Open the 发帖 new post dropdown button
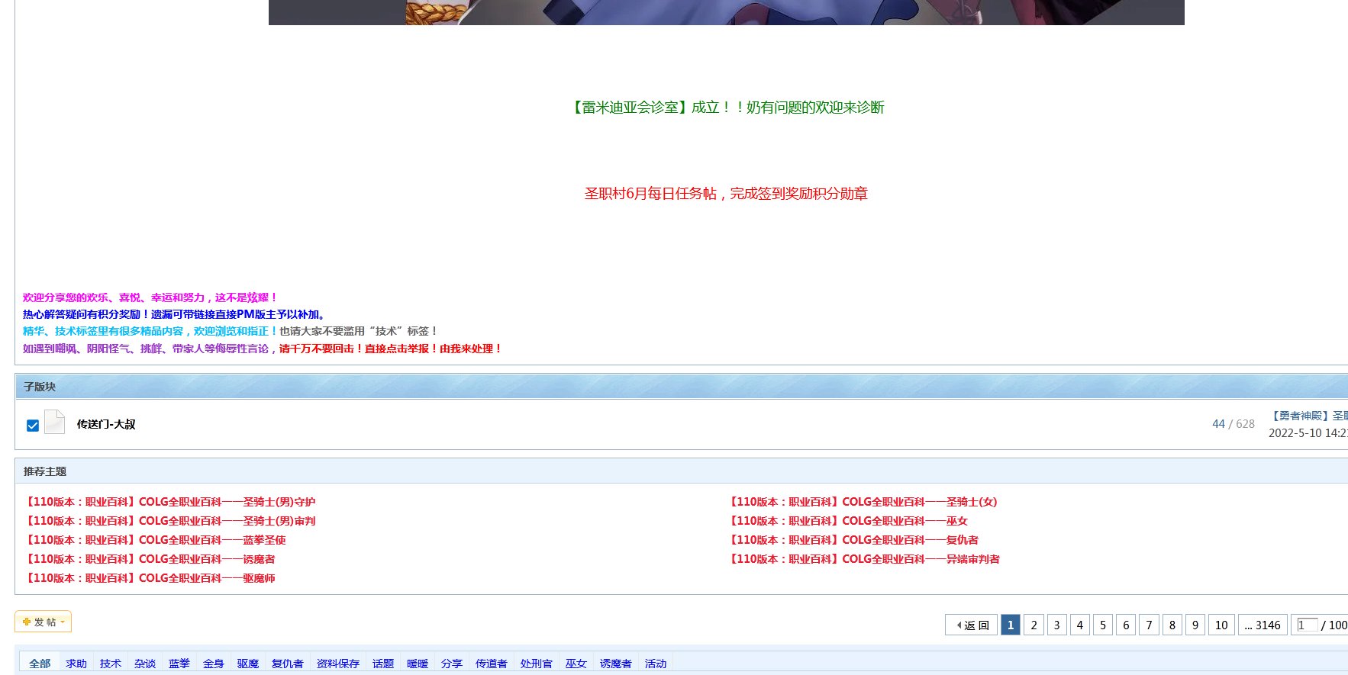The image size is (1348, 675). point(43,622)
